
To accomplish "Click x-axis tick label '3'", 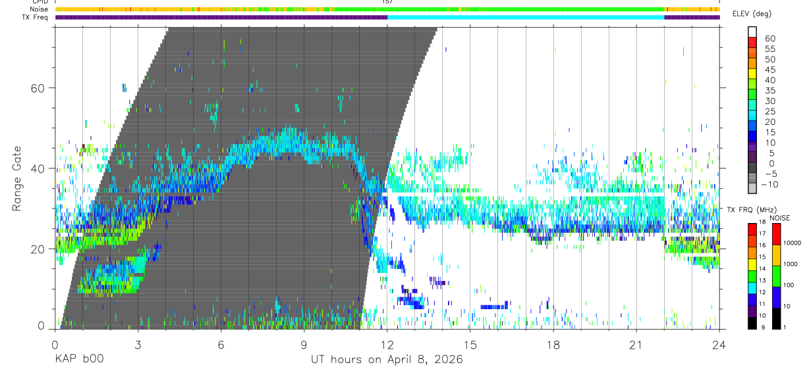I will (x=138, y=344).
